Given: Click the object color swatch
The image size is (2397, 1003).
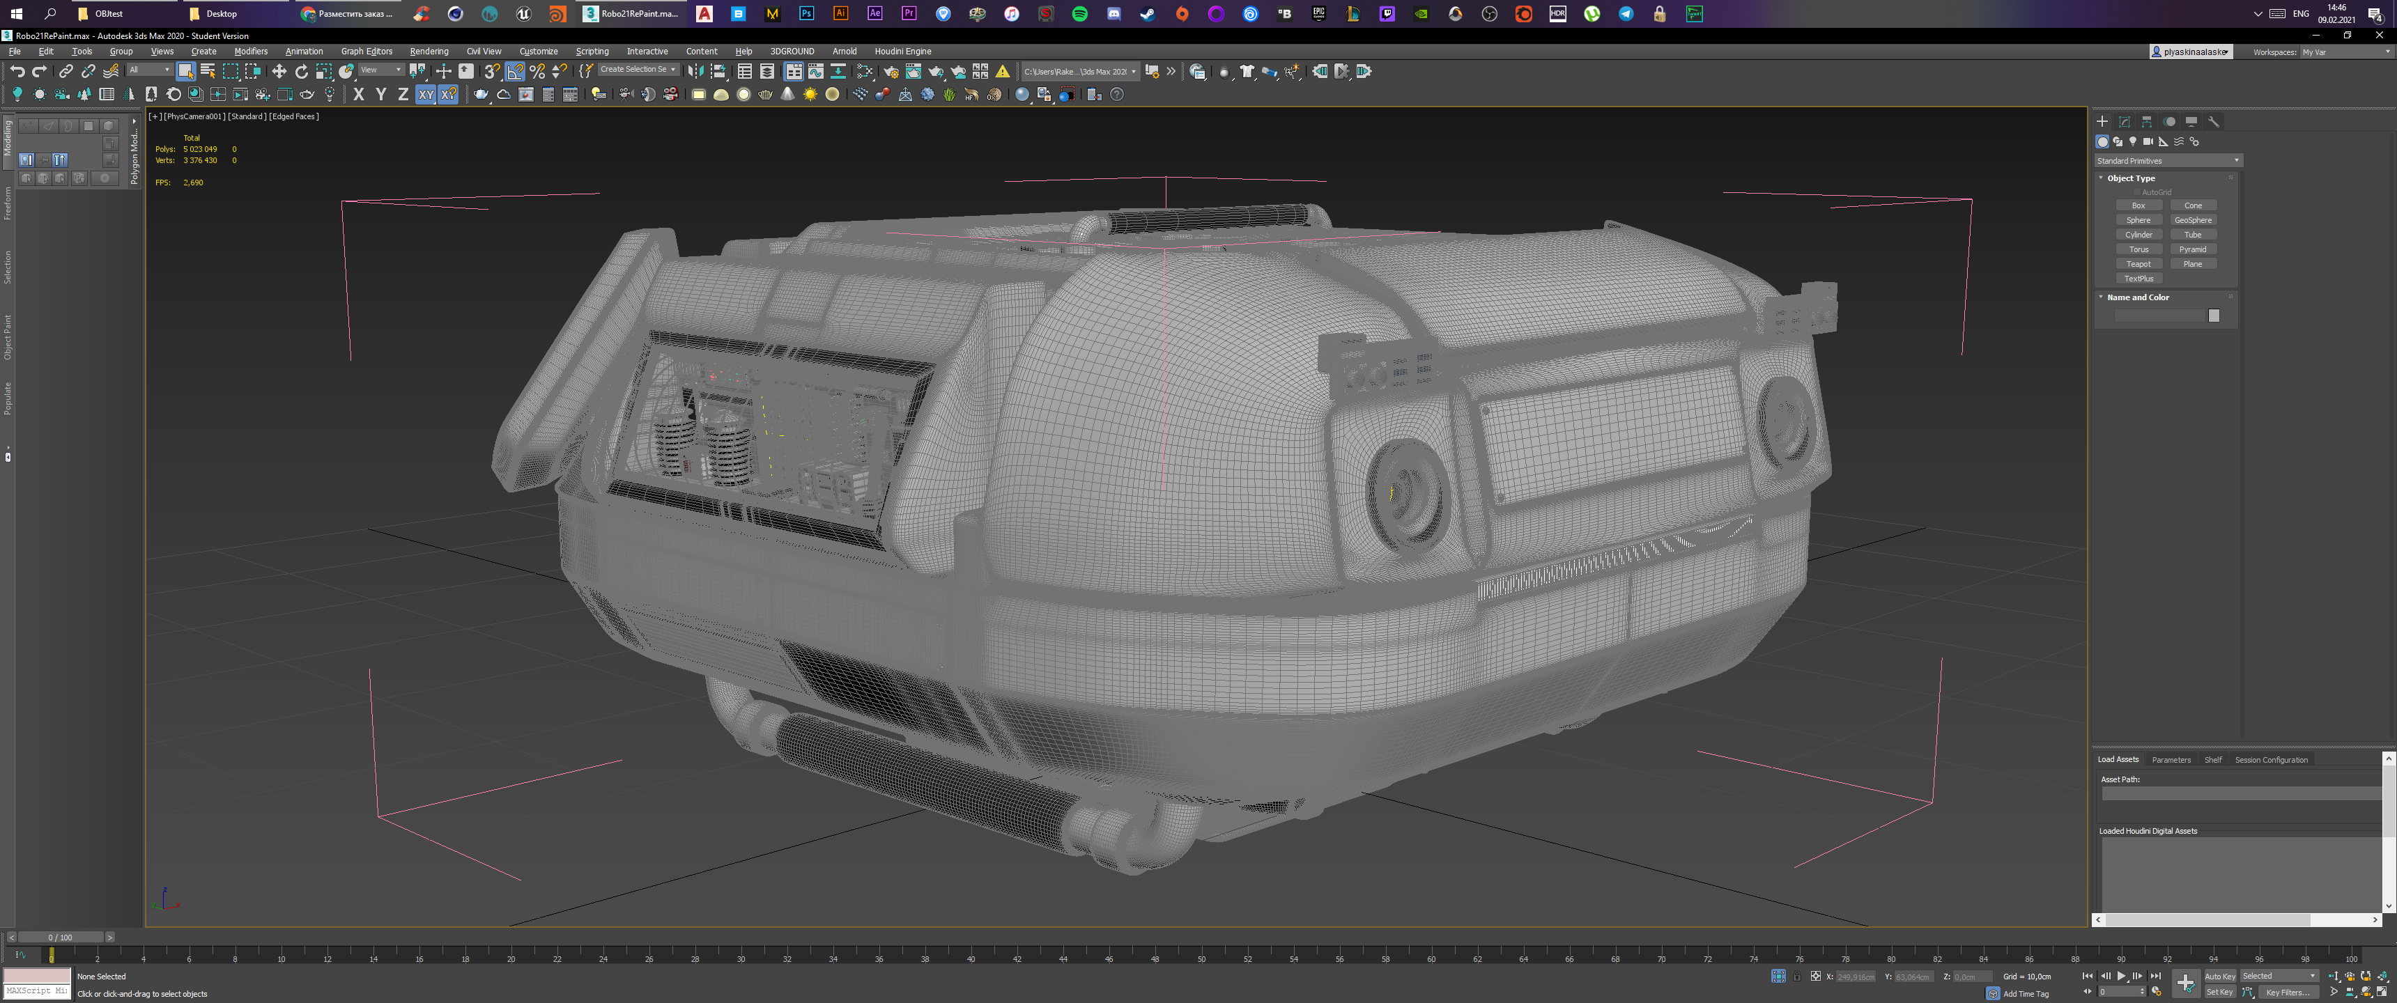Looking at the screenshot, I should pyautogui.click(x=2214, y=316).
